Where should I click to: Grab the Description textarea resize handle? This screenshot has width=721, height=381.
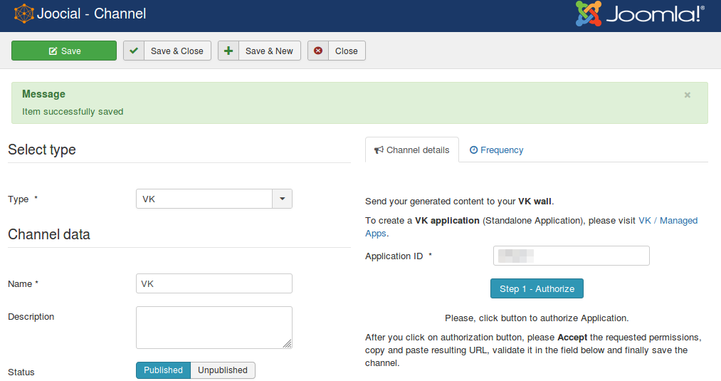click(287, 344)
